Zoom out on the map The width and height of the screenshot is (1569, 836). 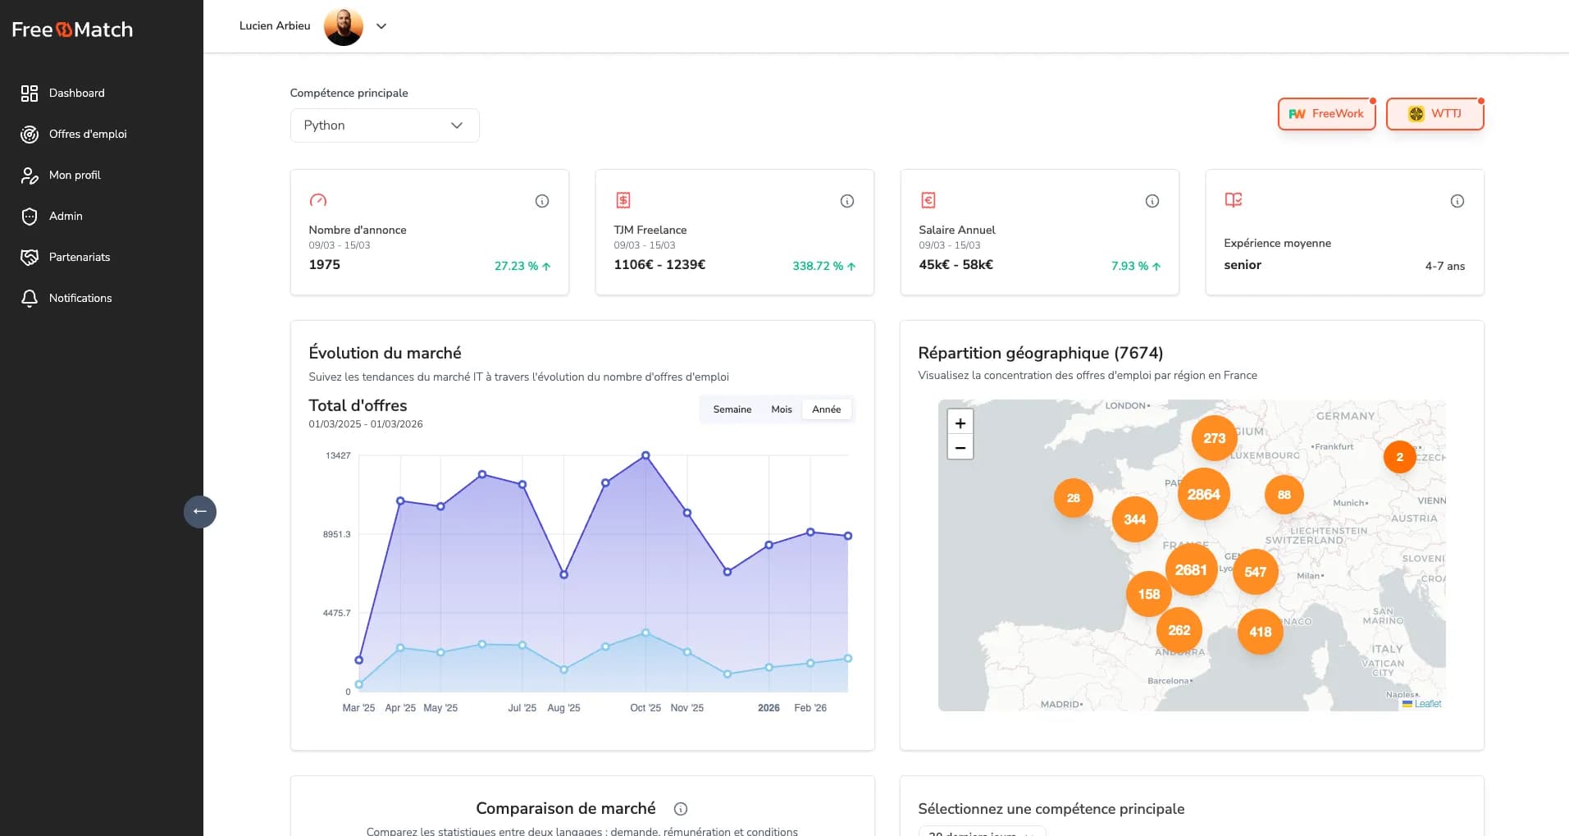960,448
